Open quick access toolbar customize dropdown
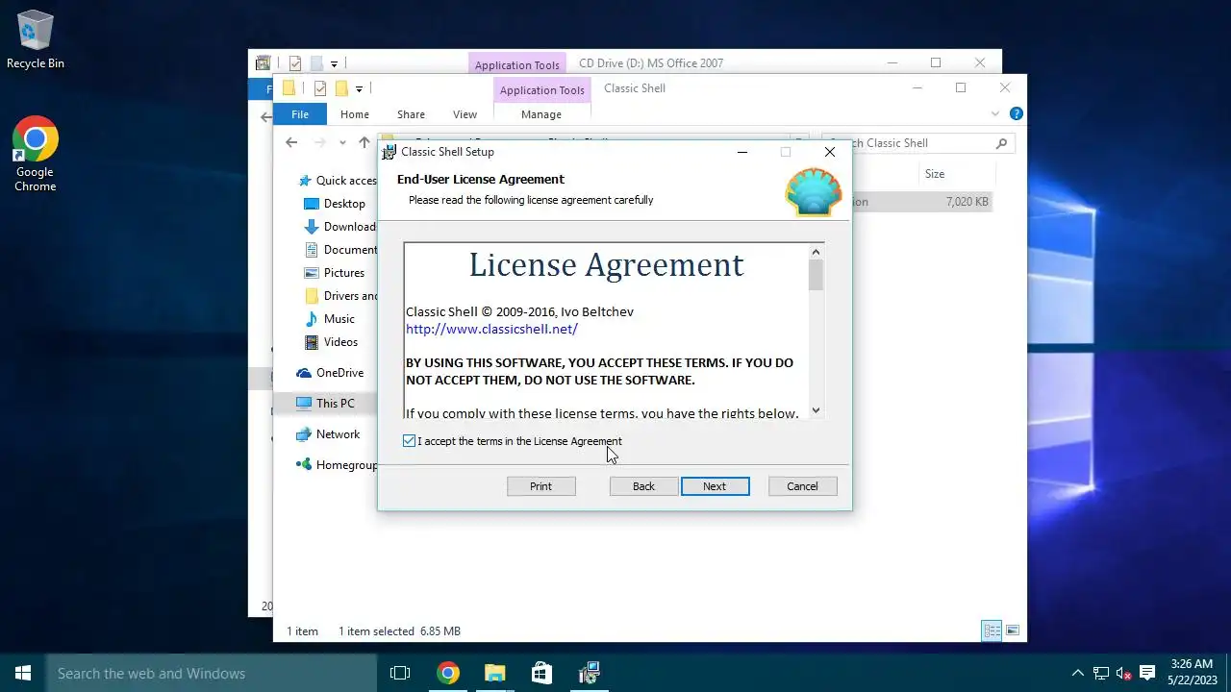The image size is (1231, 692). coord(359,89)
